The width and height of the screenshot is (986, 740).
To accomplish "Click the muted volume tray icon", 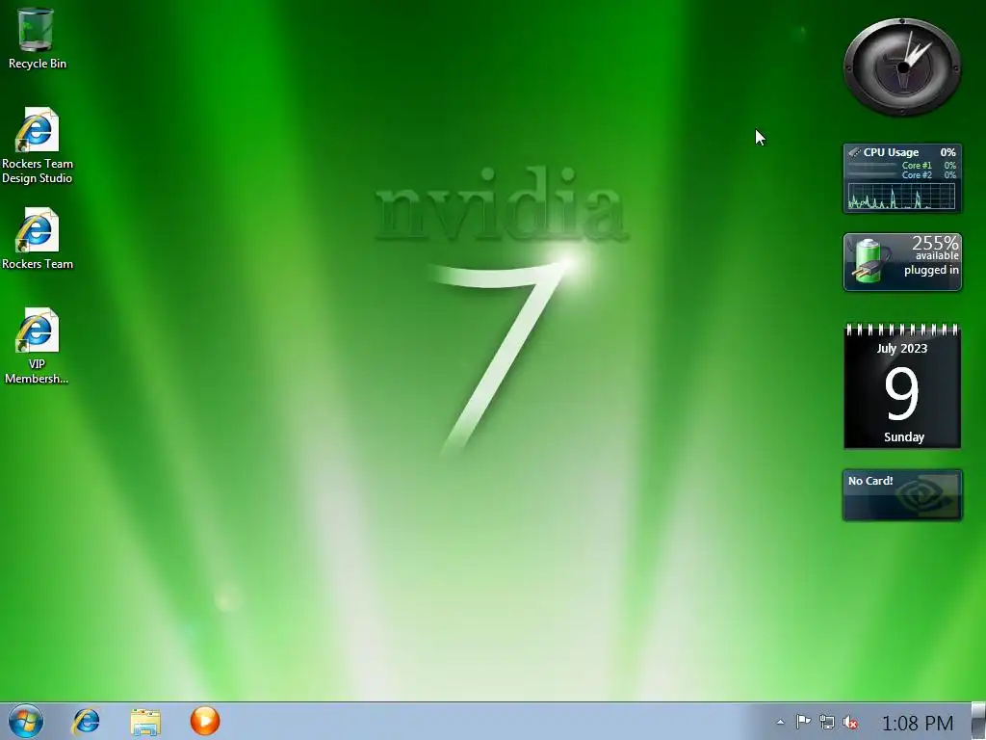I will point(850,723).
